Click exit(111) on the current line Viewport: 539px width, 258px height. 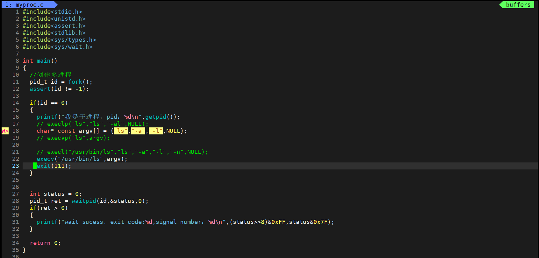54,166
